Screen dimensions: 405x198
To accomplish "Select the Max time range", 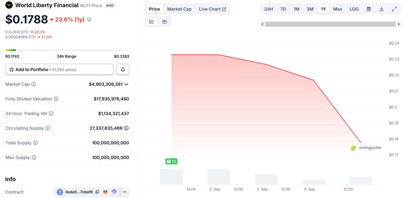I will (338, 9).
